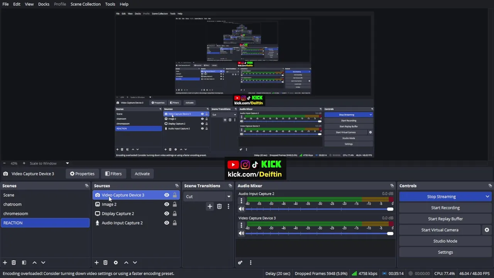Image resolution: width=494 pixels, height=278 pixels.
Task: Toggle visibility of Audio Input Capture 2 source
Action: coord(167,223)
